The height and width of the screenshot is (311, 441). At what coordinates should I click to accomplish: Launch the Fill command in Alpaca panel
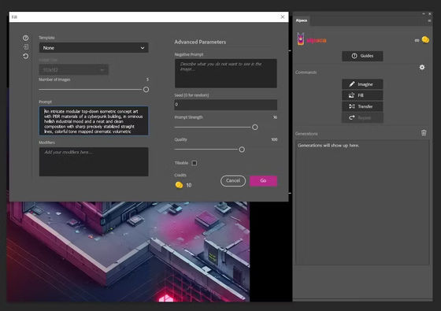point(362,95)
